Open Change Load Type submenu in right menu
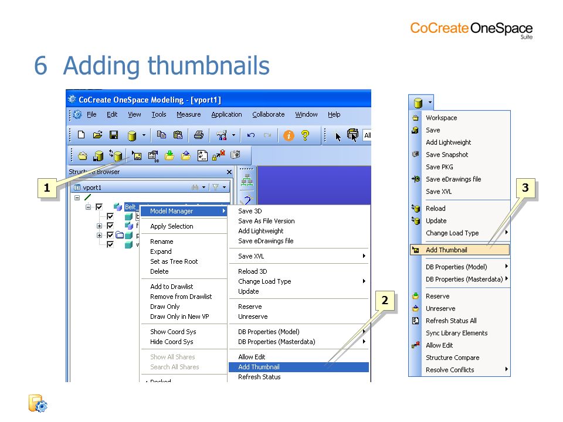This screenshot has width=563, height=422. click(x=460, y=233)
